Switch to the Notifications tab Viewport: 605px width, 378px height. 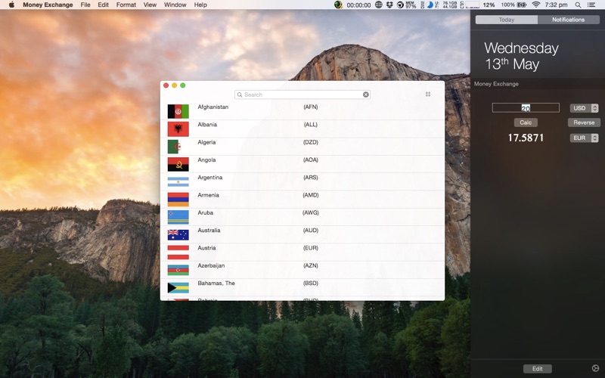pyautogui.click(x=568, y=20)
